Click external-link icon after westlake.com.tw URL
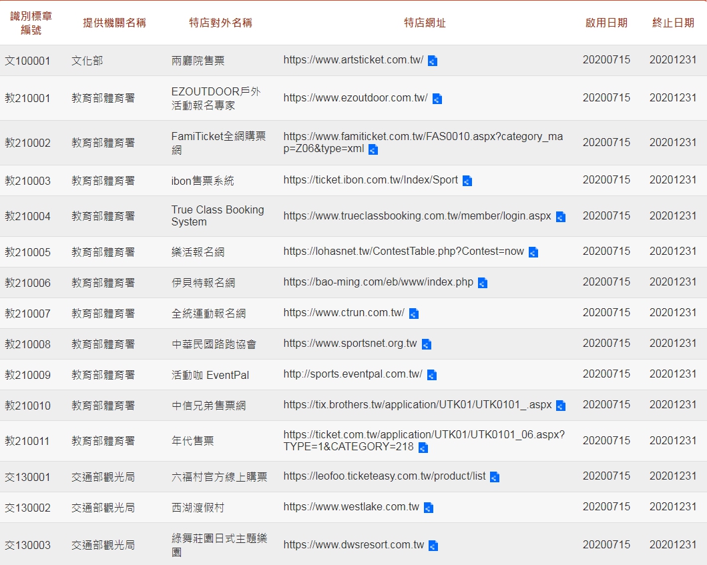The image size is (707, 565). [429, 508]
